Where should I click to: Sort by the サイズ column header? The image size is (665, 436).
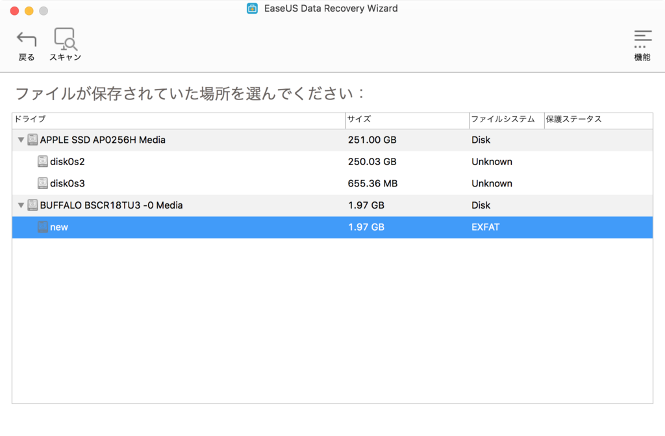coord(407,120)
